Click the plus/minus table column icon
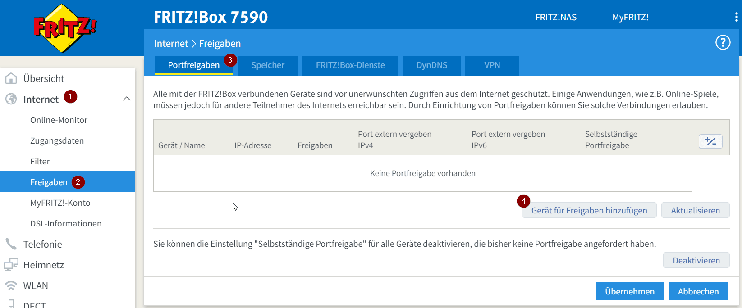The image size is (742, 308). click(710, 141)
